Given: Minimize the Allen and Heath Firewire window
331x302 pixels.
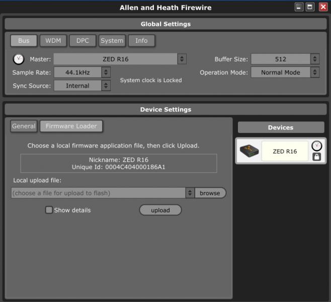Looking at the screenshot, I should tap(299, 7).
